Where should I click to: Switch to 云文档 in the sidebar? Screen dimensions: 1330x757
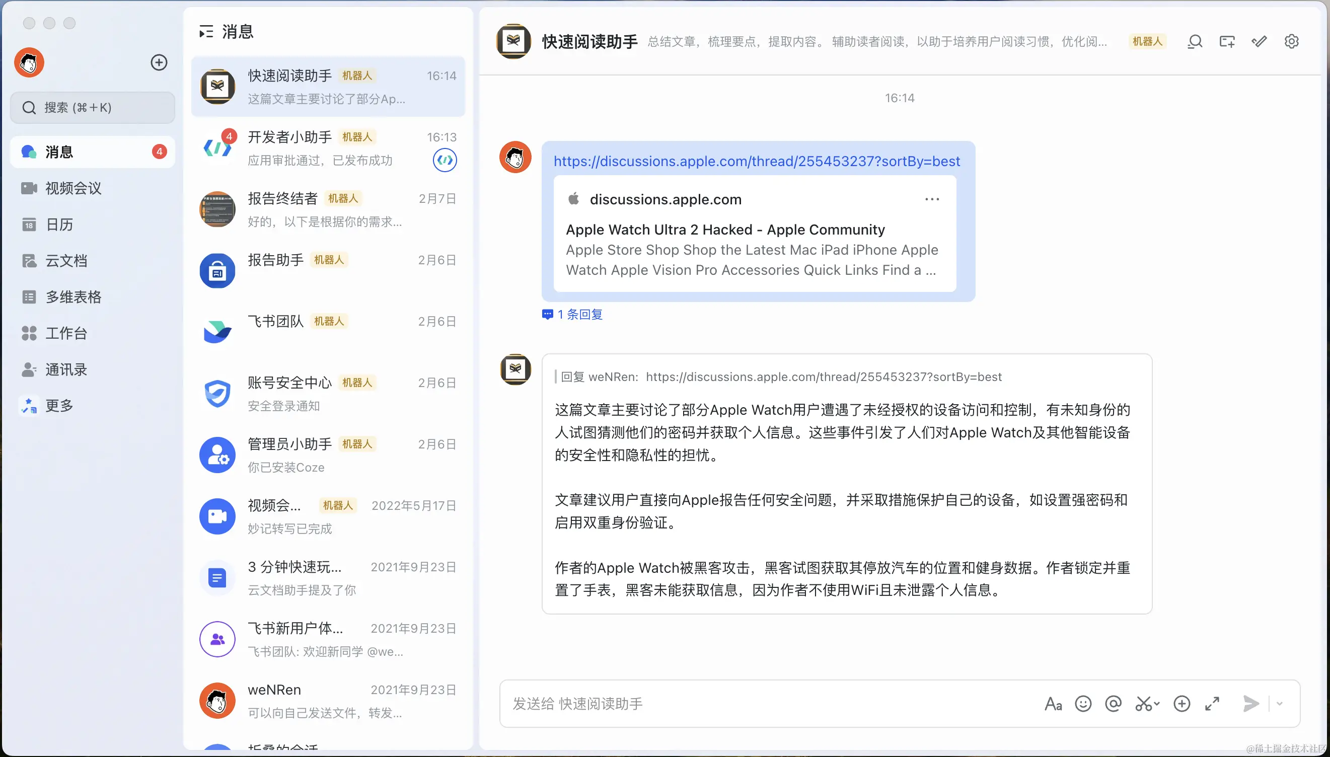coord(66,261)
